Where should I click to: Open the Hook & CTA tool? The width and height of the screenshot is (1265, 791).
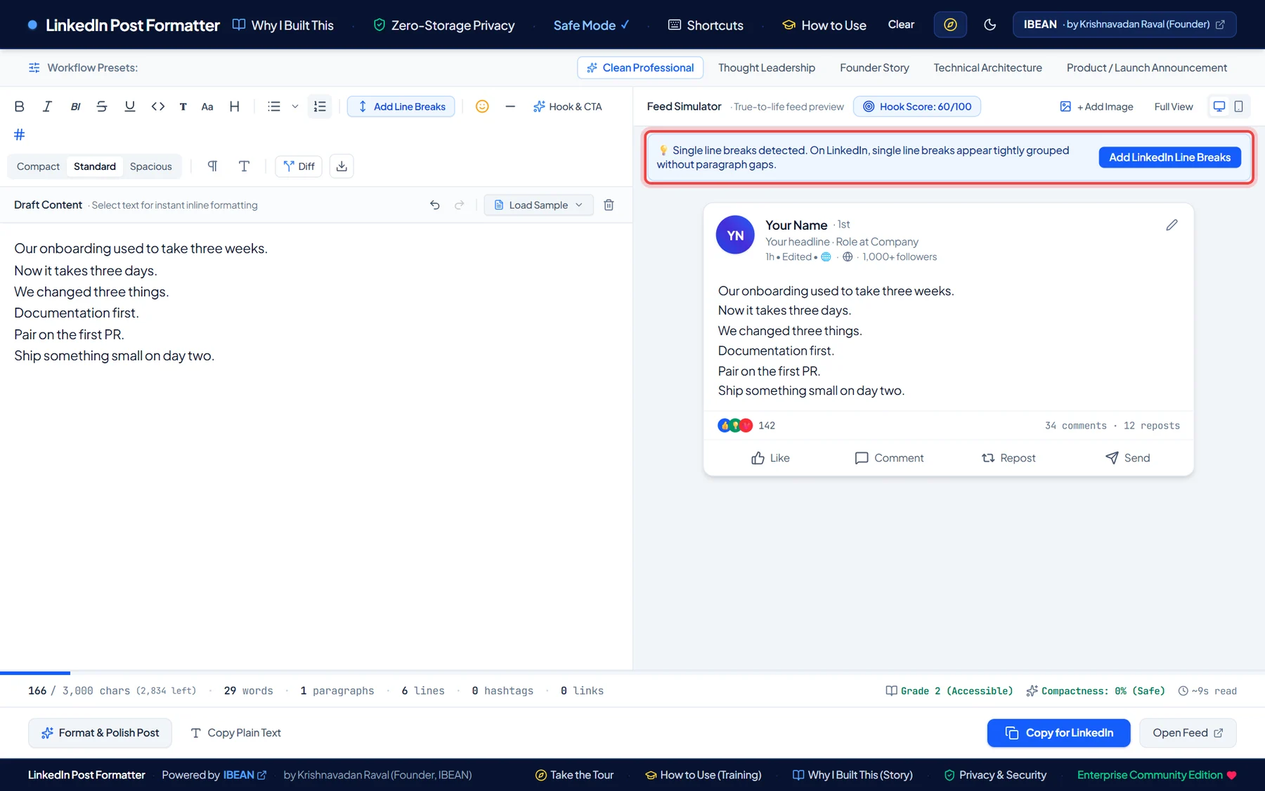tap(568, 107)
